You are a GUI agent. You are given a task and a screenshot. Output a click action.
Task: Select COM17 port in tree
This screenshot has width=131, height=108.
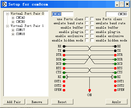20,30
